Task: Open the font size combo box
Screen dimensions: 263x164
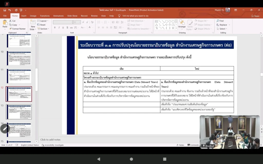Action: pyautogui.click(x=77, y=22)
